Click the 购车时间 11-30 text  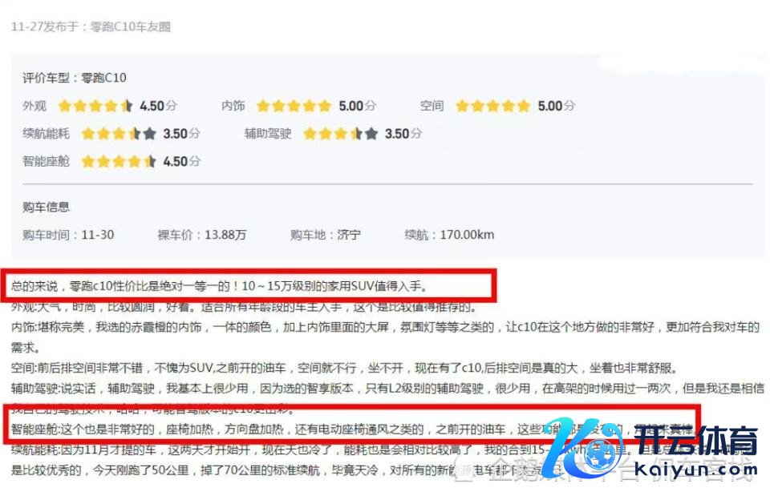pos(67,235)
